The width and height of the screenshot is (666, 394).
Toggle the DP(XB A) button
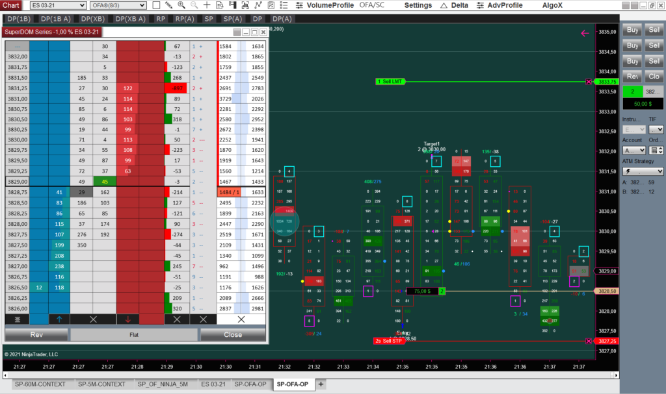click(130, 19)
